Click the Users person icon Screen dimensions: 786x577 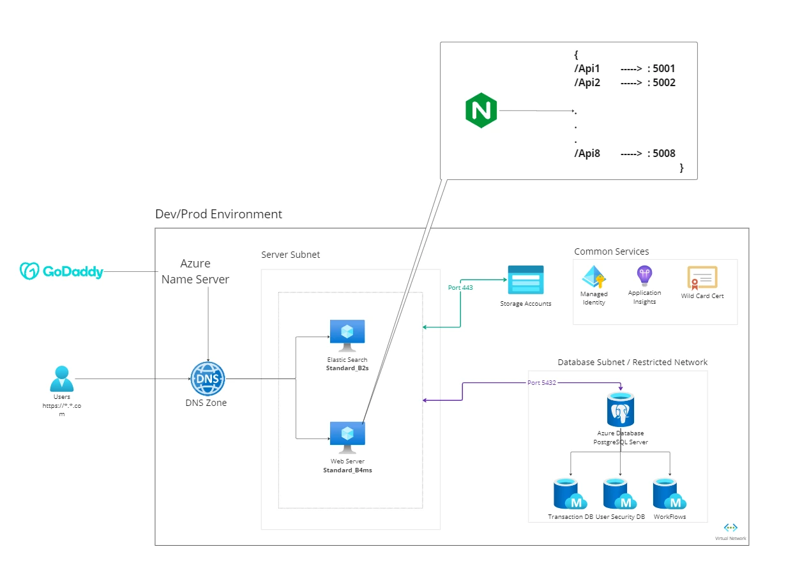62,378
